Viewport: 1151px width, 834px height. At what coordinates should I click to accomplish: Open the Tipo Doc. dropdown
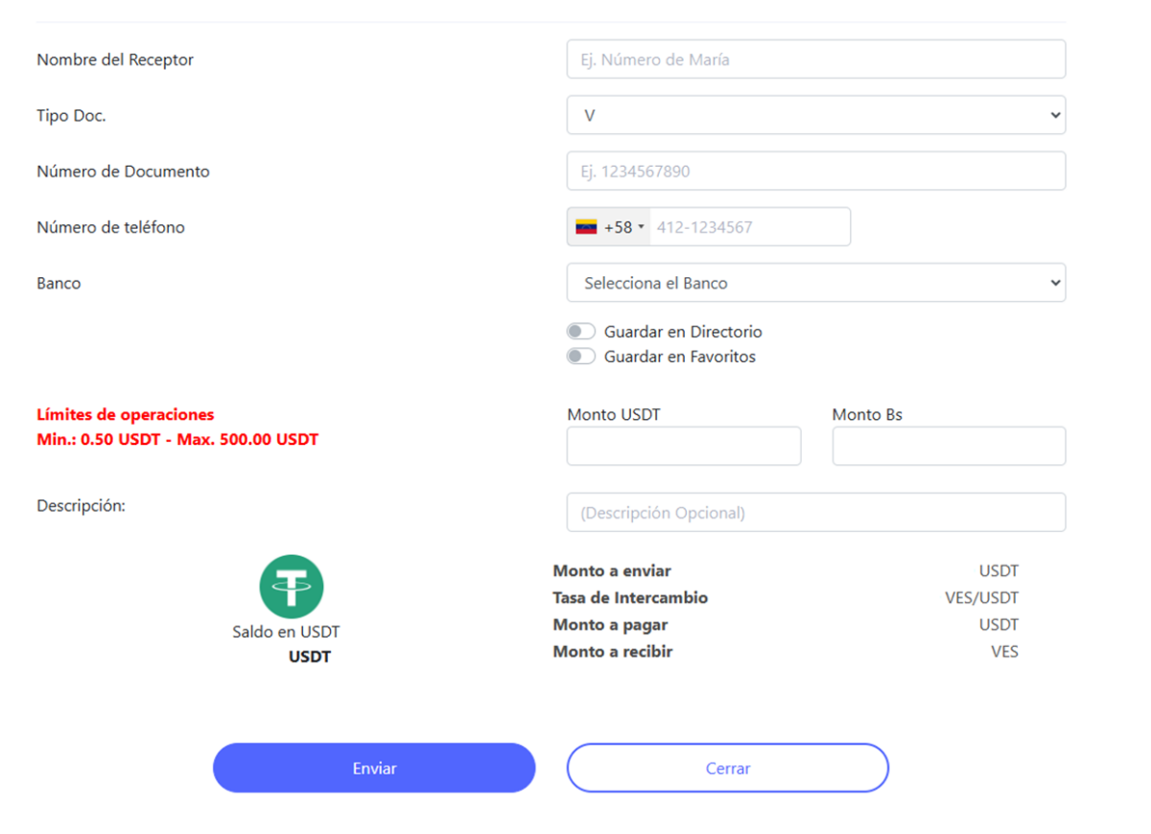[815, 115]
